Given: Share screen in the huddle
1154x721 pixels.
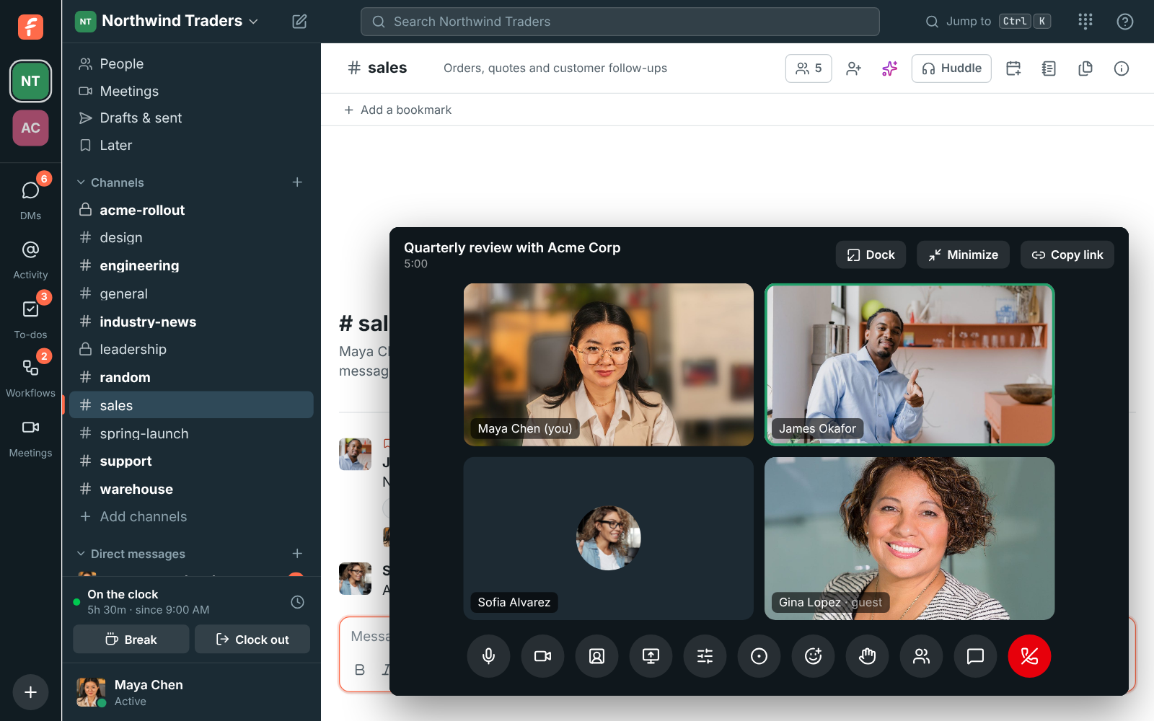Looking at the screenshot, I should [651, 656].
